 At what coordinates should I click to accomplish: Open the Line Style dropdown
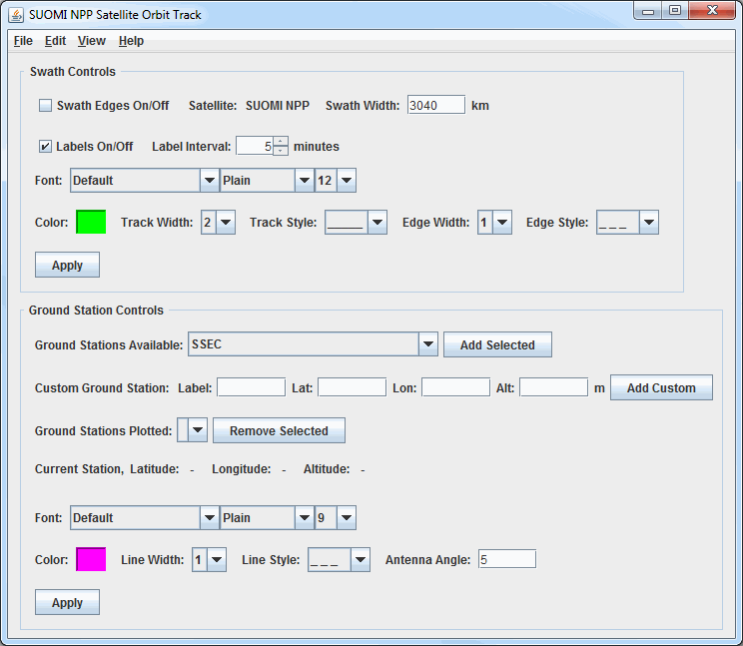click(x=339, y=560)
